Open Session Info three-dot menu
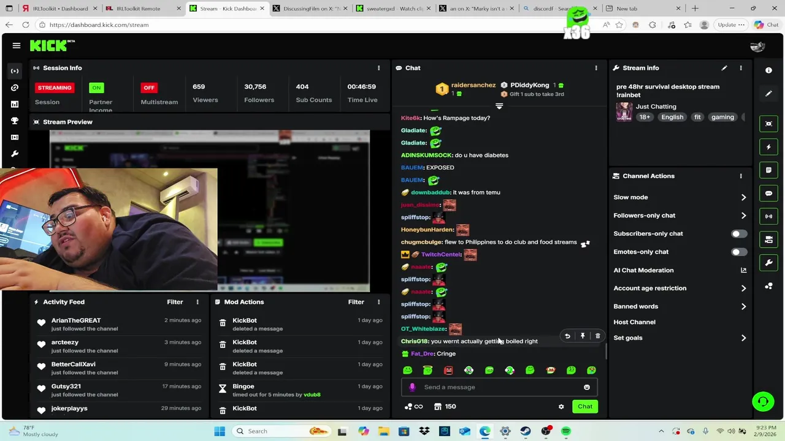 pos(378,68)
